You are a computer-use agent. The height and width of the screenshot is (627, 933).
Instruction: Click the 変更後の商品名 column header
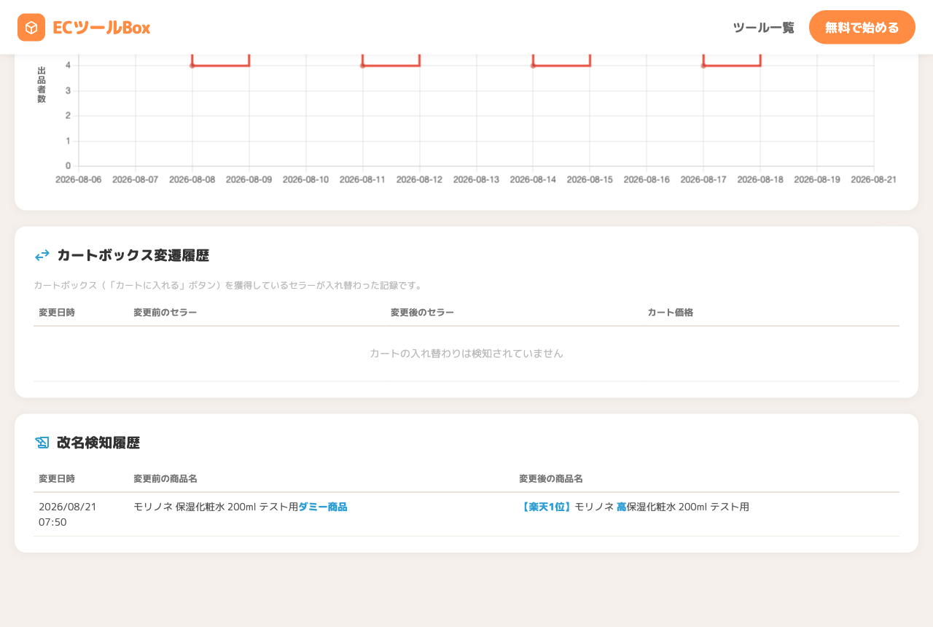click(550, 478)
